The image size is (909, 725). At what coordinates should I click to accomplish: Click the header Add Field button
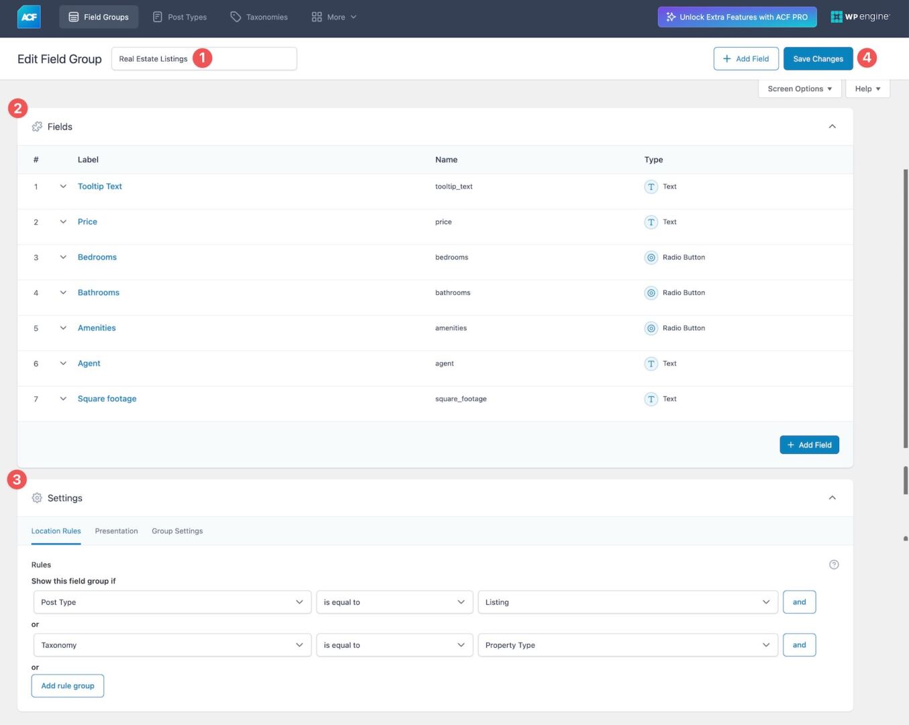click(x=746, y=58)
